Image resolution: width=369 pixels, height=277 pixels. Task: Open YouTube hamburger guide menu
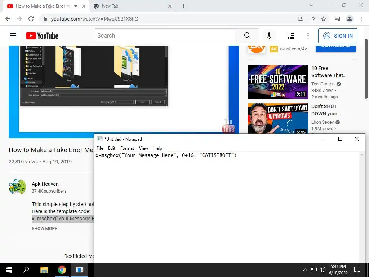click(13, 36)
